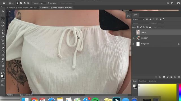Viewport: 181px width, 101px height.
Task: Choose New selection mode button
Action: tap(17, 3)
